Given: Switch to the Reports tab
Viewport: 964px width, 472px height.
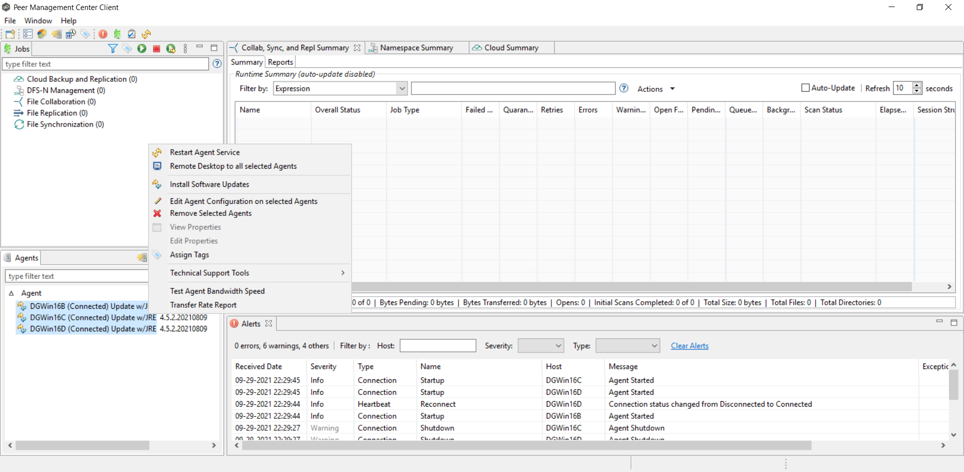Looking at the screenshot, I should [280, 62].
